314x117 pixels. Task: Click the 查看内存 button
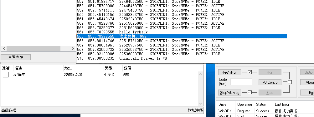click(16, 57)
